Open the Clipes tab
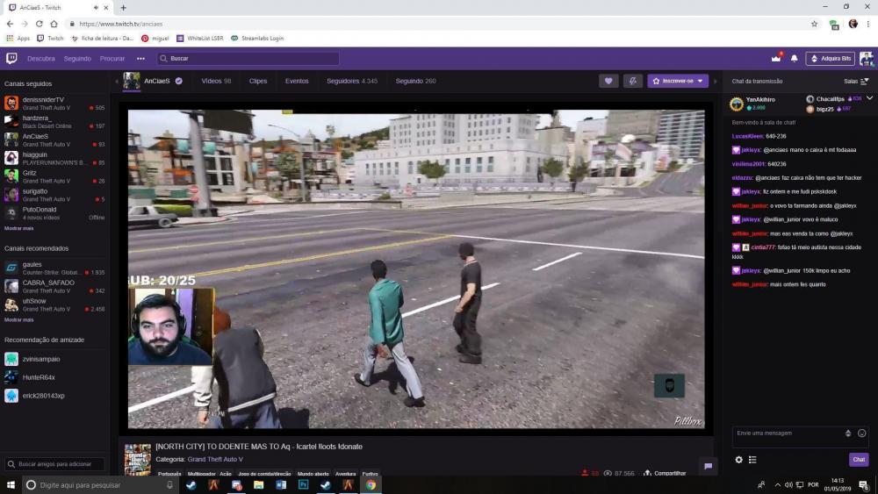878x494 pixels. coord(257,81)
